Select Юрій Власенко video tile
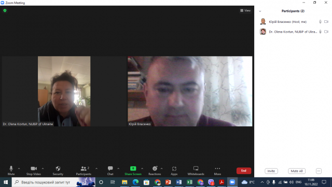Image resolution: width=332 pixels, height=187 pixels. 190,91
